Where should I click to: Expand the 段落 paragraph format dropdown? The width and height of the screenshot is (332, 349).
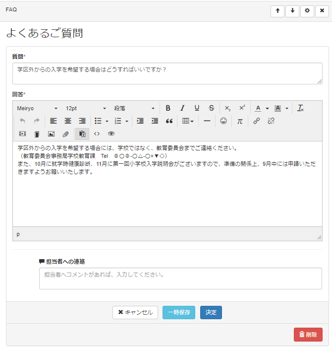[x=134, y=108]
